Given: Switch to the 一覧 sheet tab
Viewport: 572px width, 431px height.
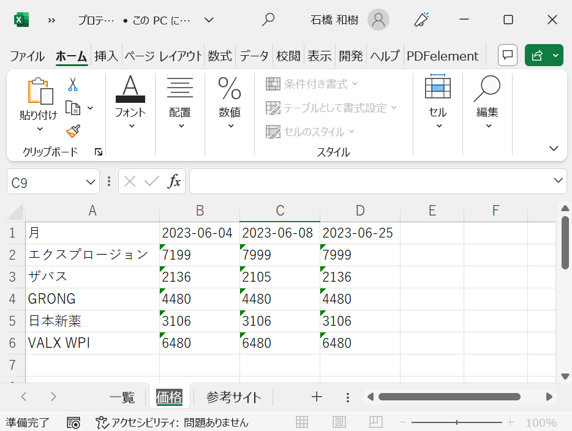Looking at the screenshot, I should tap(122, 397).
